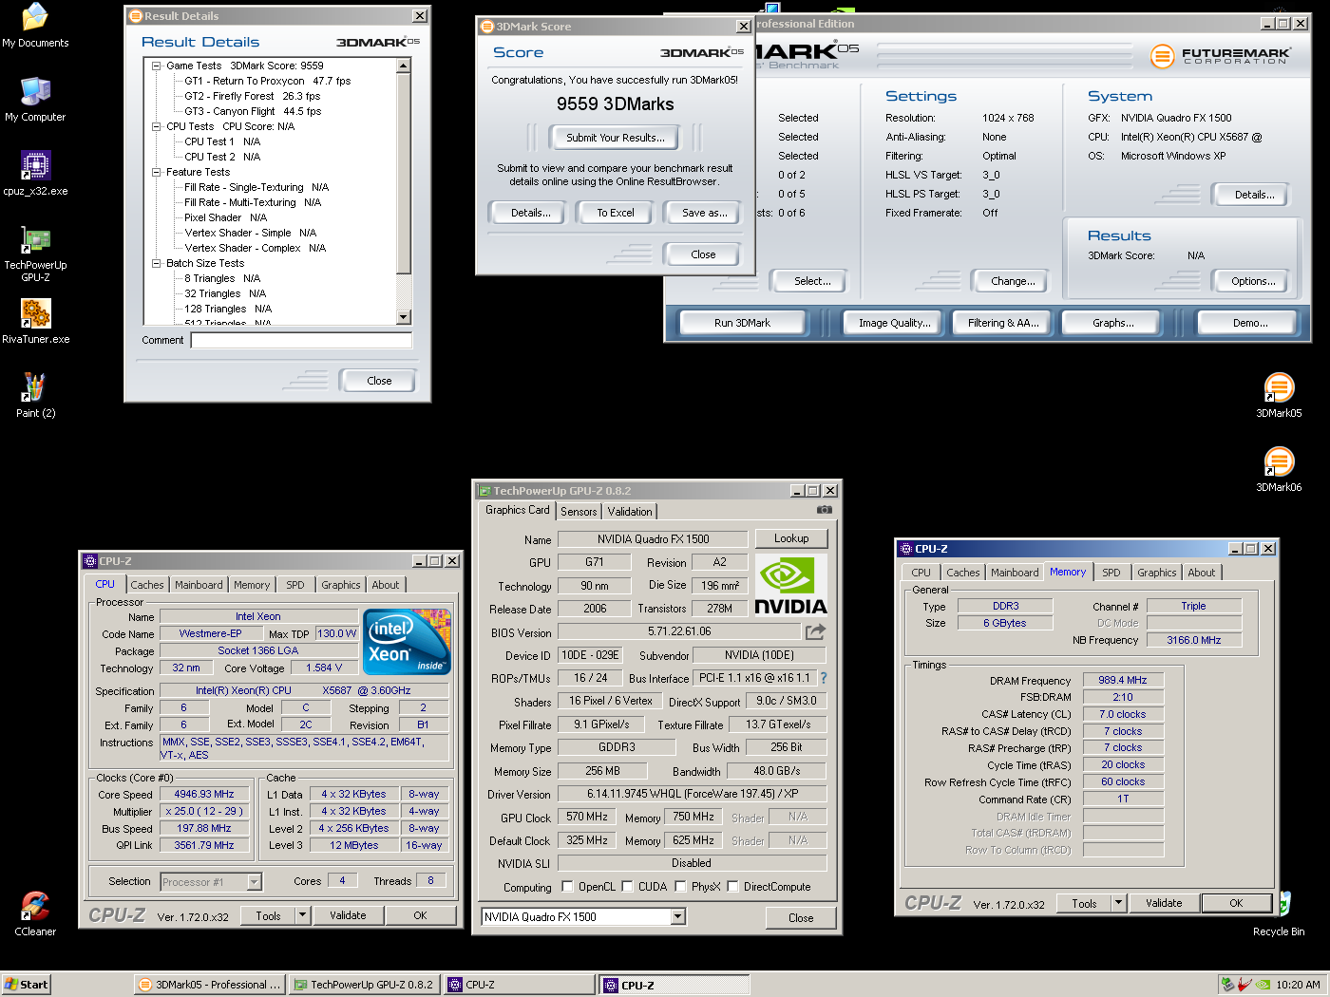Click Change button in Settings section

1013,281
